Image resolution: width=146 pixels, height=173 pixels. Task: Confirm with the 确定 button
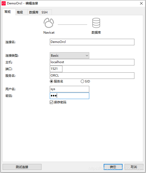[x=113, y=167]
